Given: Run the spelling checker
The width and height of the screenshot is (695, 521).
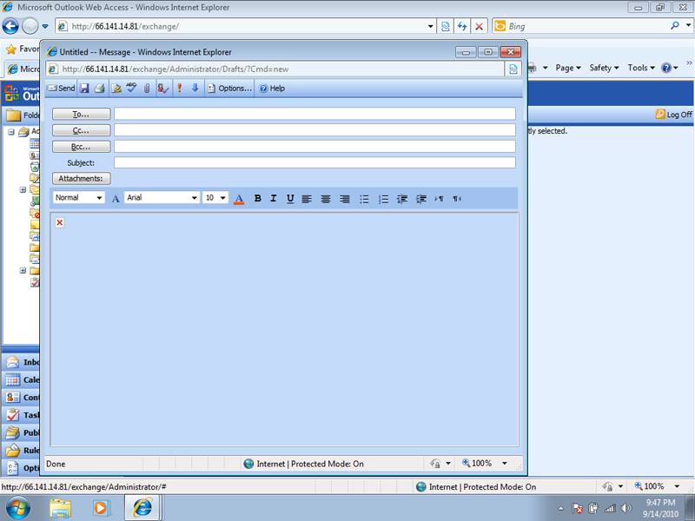Looking at the screenshot, I should click(130, 88).
